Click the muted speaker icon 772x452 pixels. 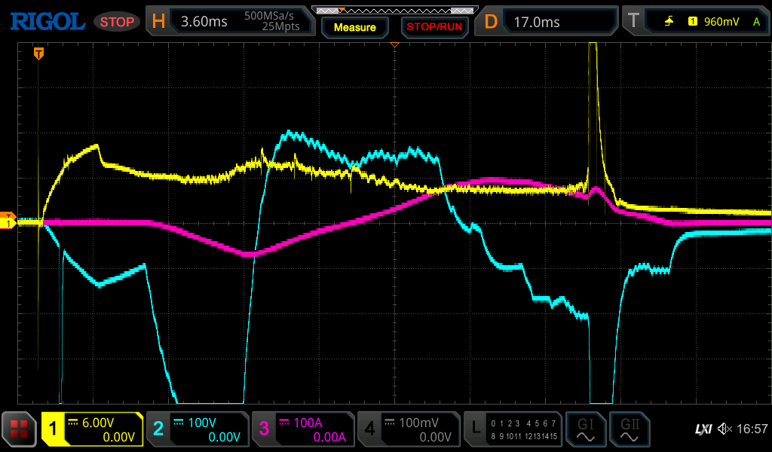pos(724,429)
